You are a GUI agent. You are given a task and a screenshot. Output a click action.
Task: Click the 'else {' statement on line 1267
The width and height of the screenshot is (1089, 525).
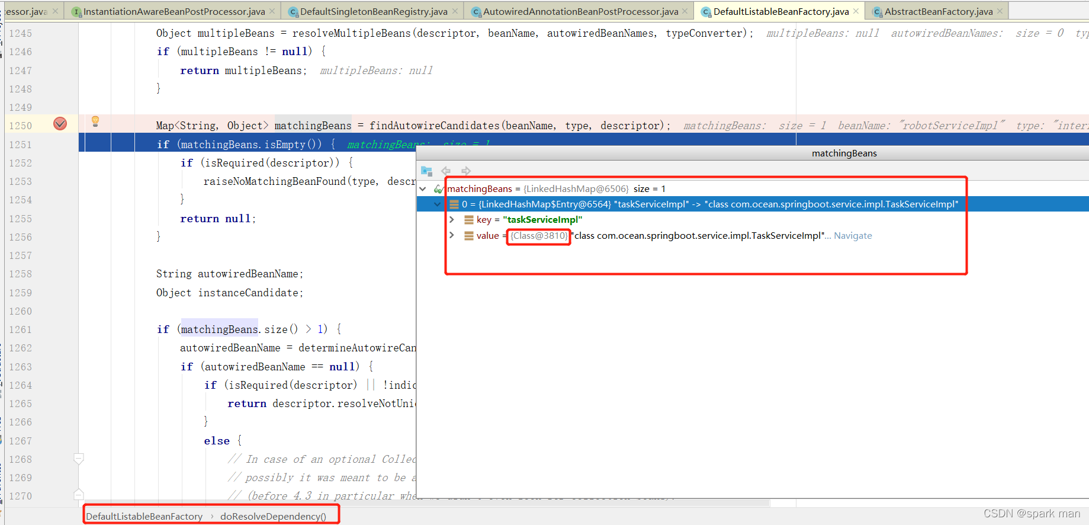click(x=223, y=441)
